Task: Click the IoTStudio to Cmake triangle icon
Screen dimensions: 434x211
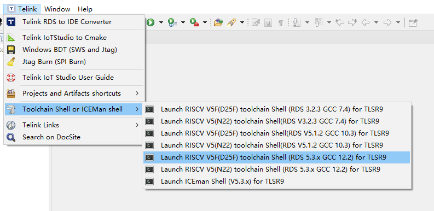Action: [11, 38]
